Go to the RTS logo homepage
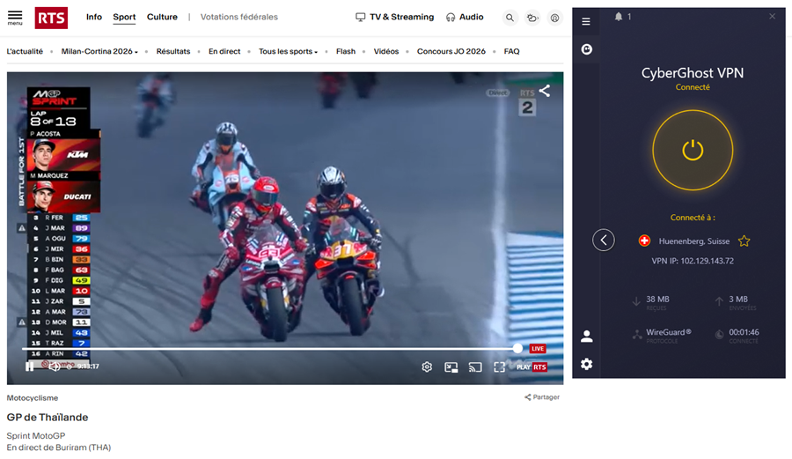Screen dimensions: 792x459 (x=51, y=18)
